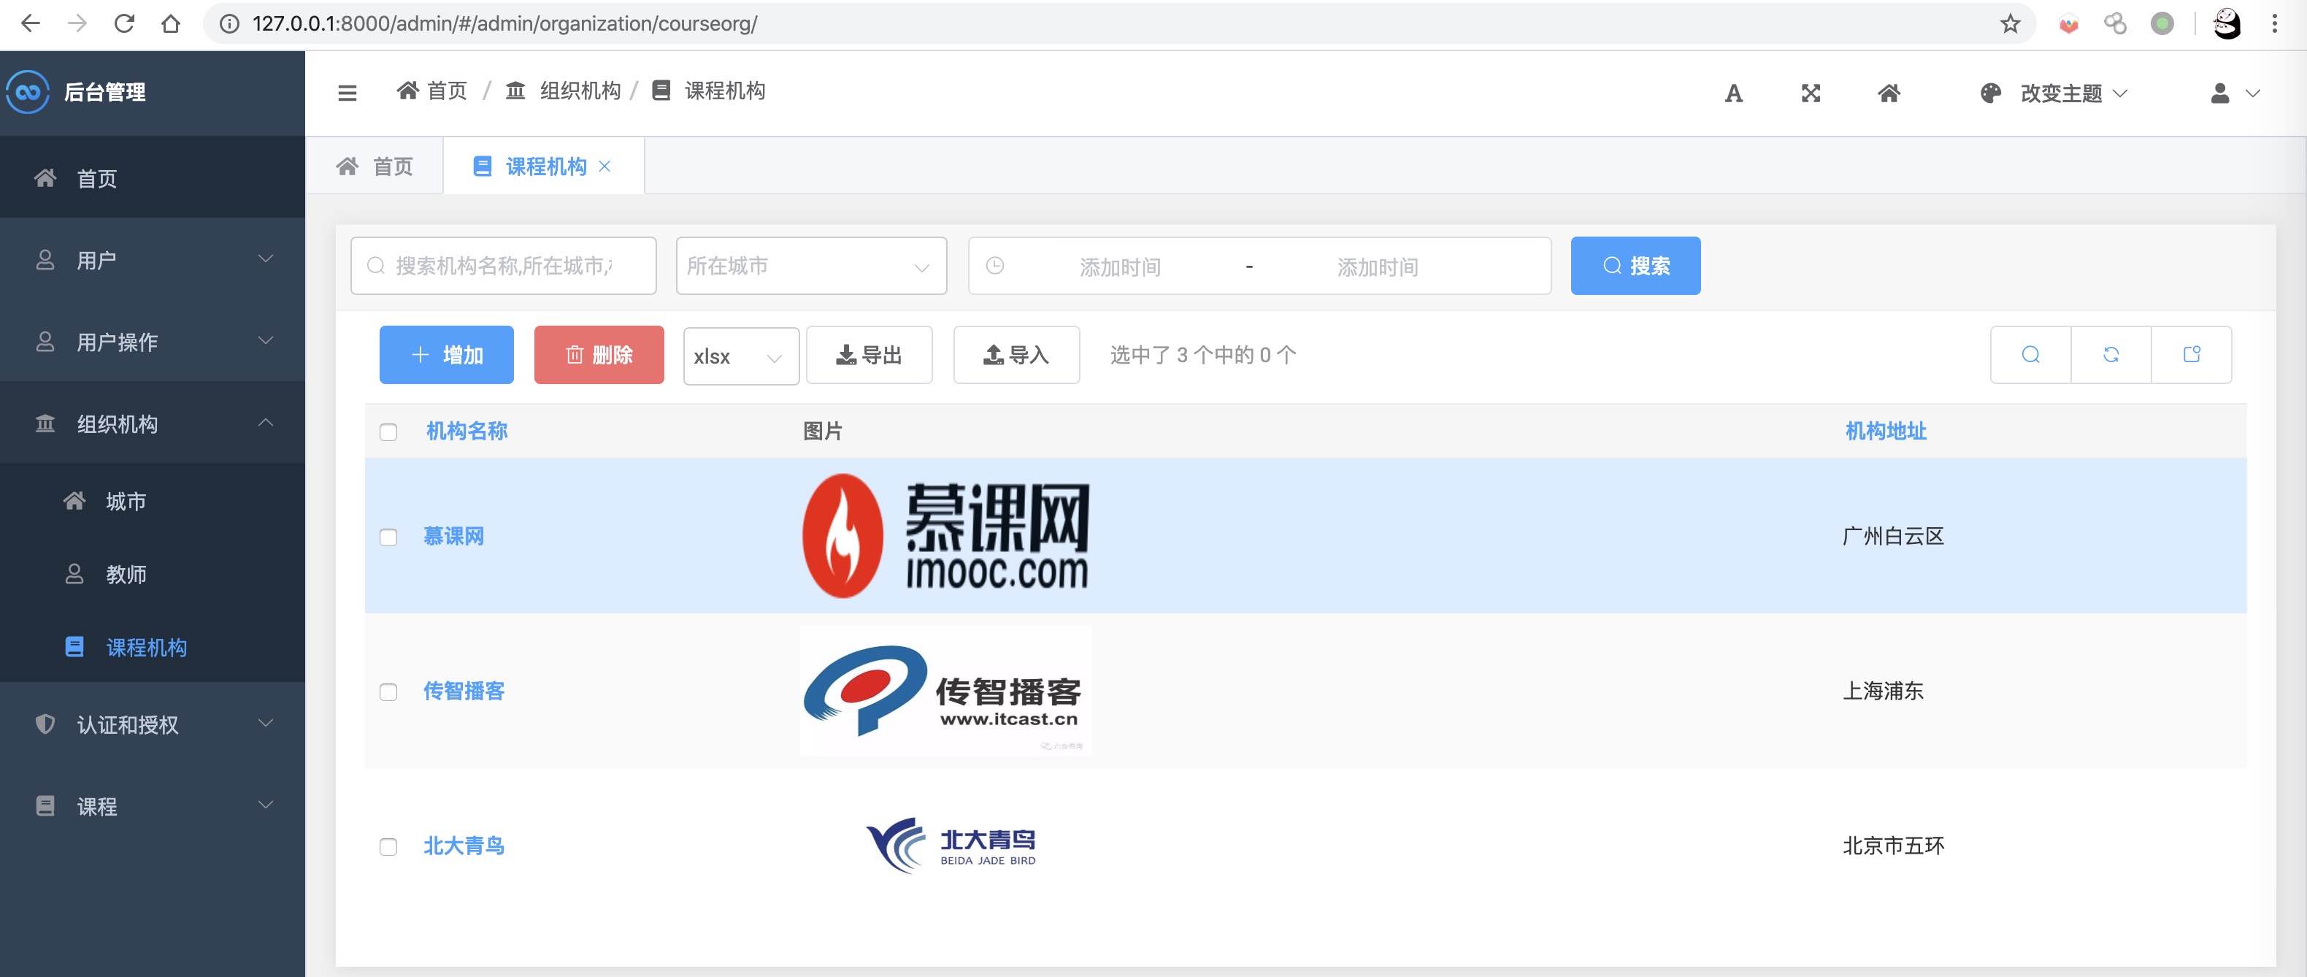Toggle fullscreen with the expand arrows icon
The image size is (2307, 977).
pyautogui.click(x=1811, y=93)
